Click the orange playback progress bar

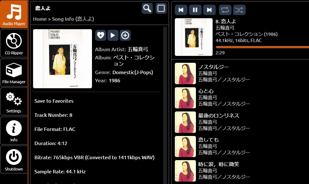tap(262, 47)
